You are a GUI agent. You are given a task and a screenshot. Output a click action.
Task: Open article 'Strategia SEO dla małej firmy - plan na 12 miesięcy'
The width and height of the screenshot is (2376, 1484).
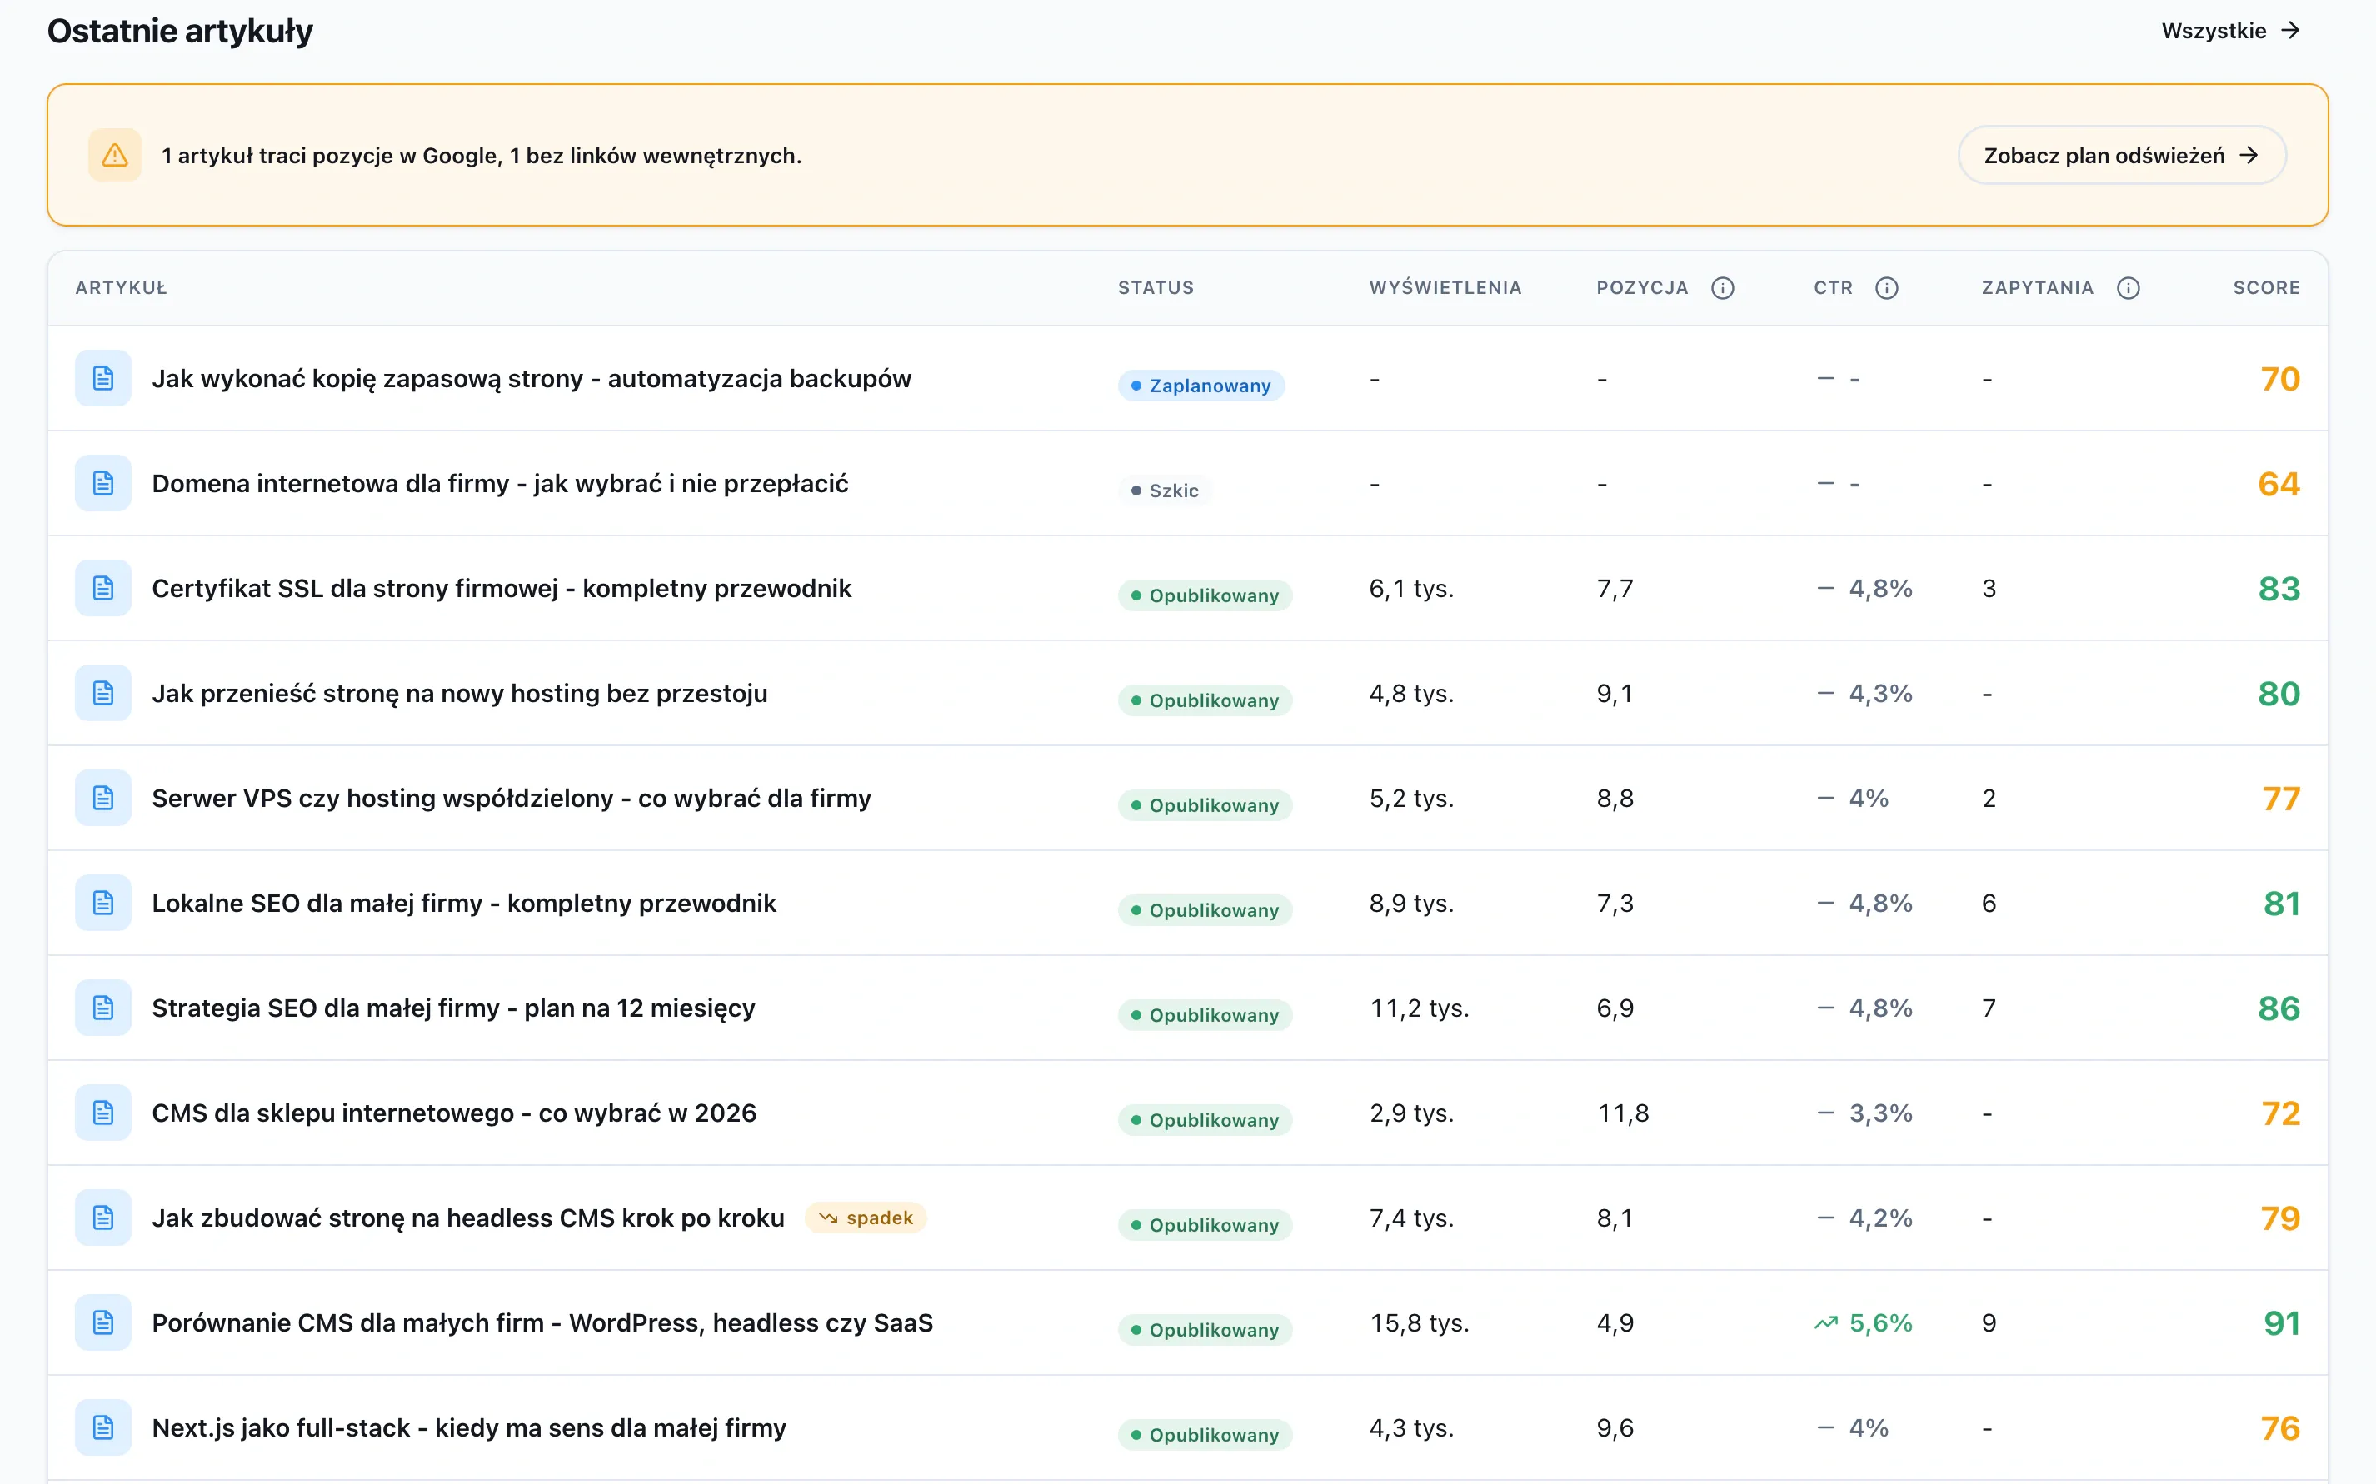(x=453, y=1009)
